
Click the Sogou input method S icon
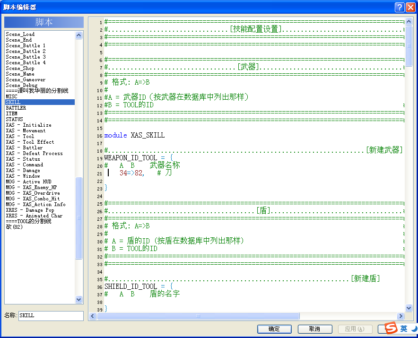click(x=391, y=328)
